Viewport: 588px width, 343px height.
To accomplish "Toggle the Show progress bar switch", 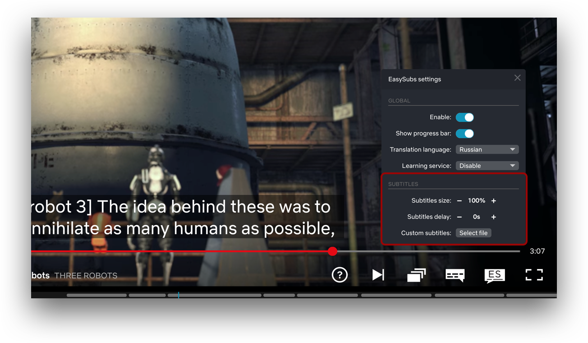I will pyautogui.click(x=465, y=134).
